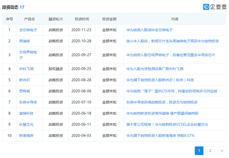This screenshot has width=229, height=158.
Task: Select page 1 button
Action: point(199,151)
